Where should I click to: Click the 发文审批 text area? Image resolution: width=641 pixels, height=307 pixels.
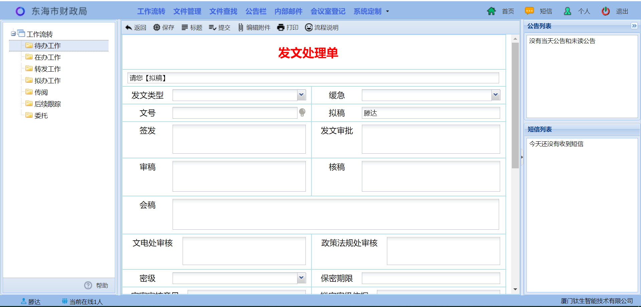point(431,139)
